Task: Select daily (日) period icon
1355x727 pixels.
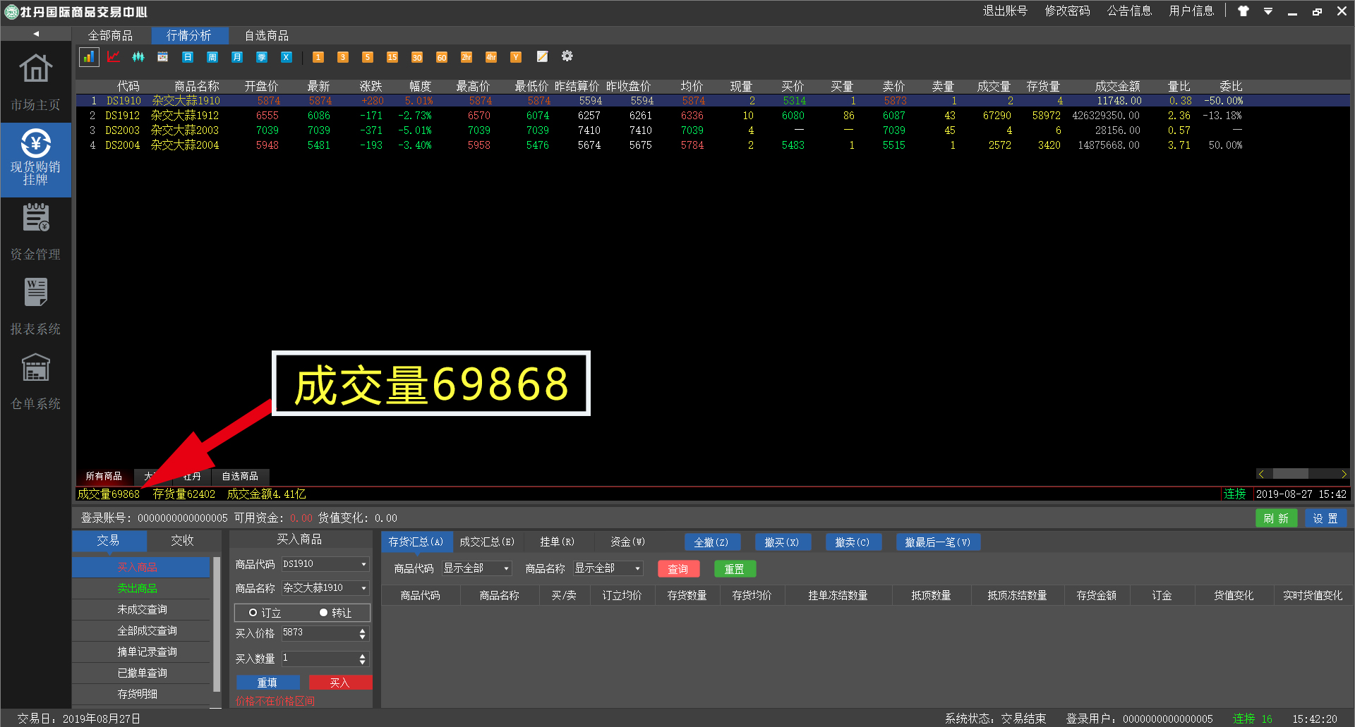Action: (x=188, y=57)
